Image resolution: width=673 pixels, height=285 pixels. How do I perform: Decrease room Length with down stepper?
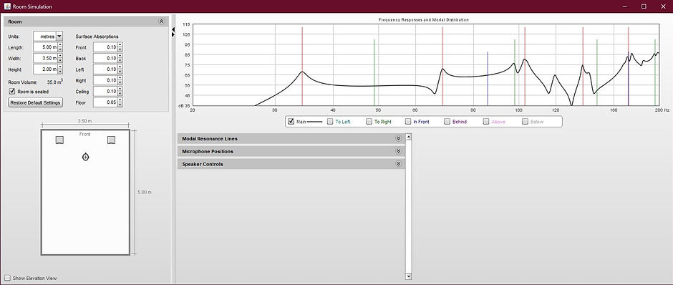[x=59, y=50]
